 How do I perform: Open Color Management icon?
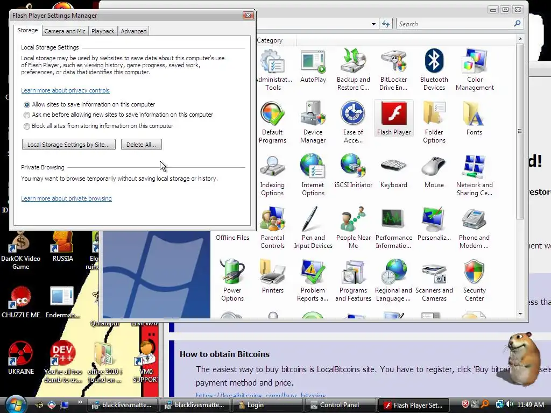pyautogui.click(x=475, y=69)
